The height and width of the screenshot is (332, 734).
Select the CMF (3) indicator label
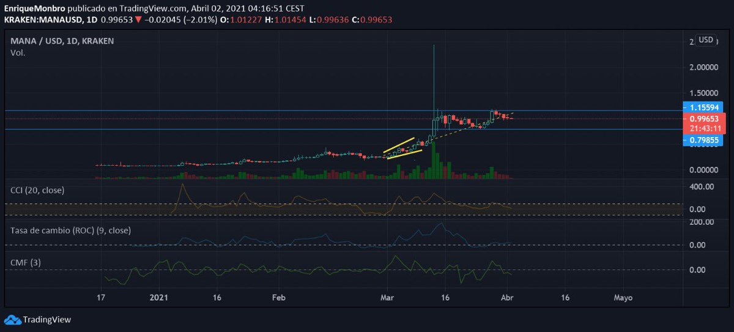tap(25, 262)
